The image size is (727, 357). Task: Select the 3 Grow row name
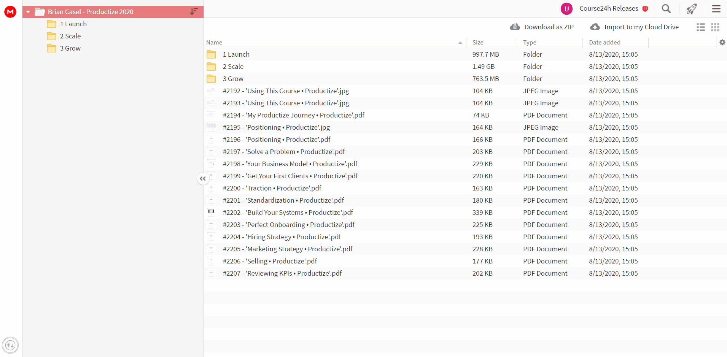233,79
